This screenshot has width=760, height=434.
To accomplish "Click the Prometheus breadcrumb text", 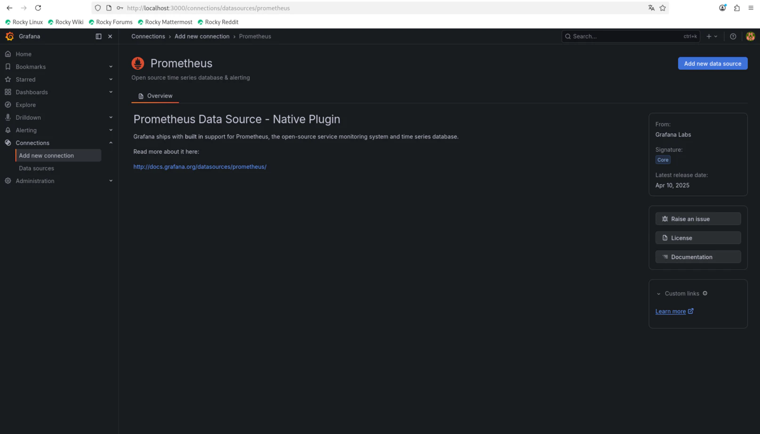I will (255, 36).
